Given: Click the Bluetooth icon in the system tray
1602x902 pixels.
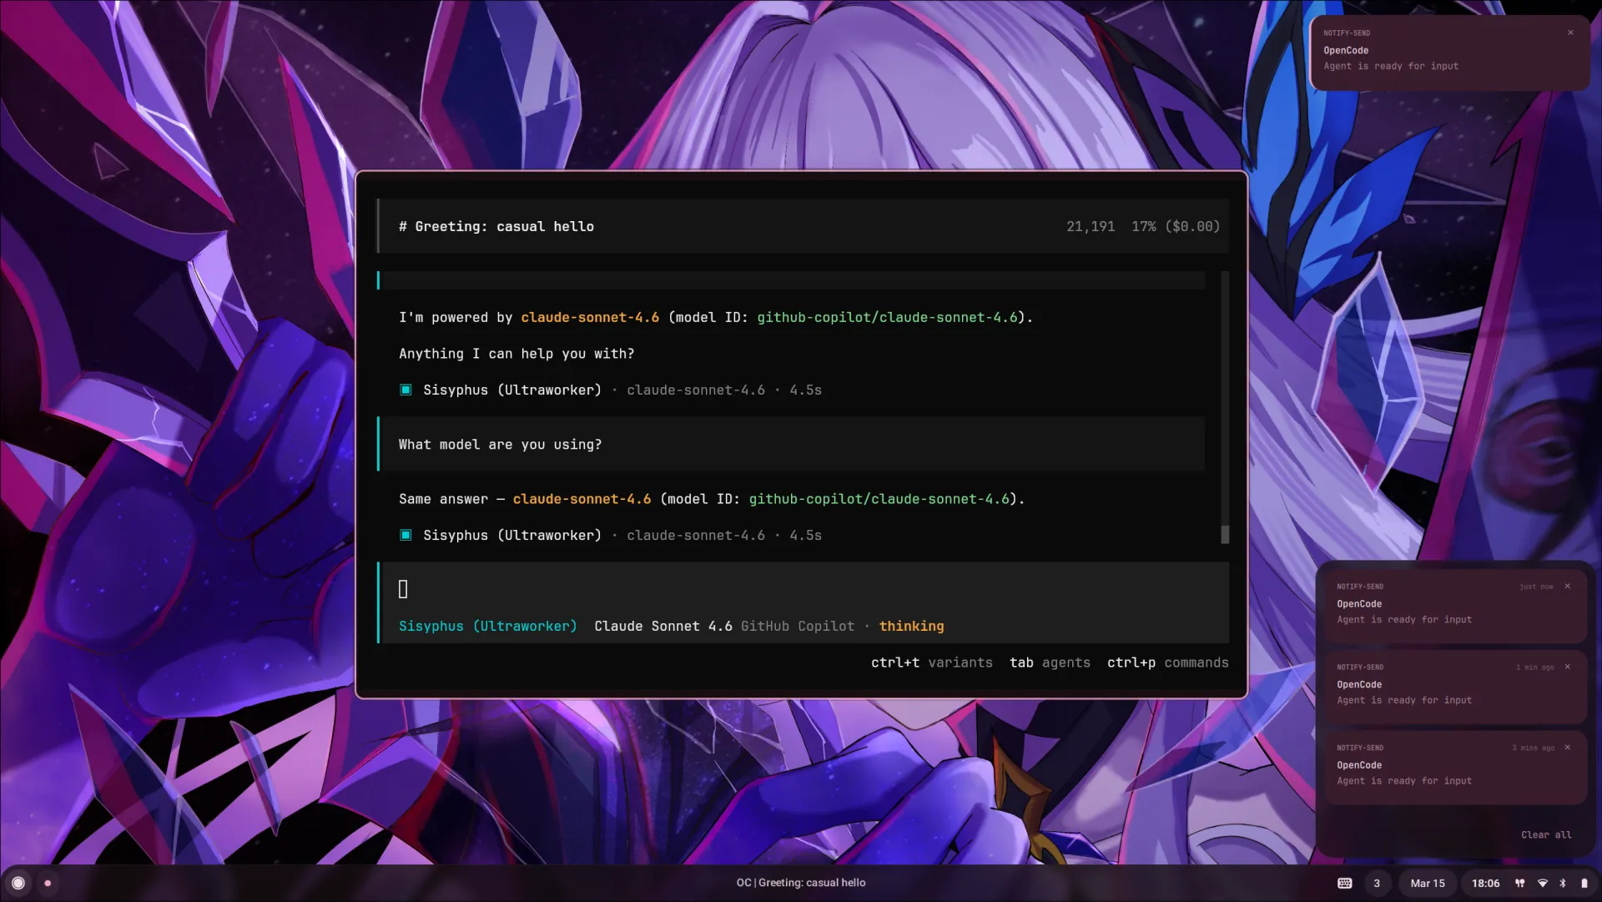Looking at the screenshot, I should [1563, 883].
